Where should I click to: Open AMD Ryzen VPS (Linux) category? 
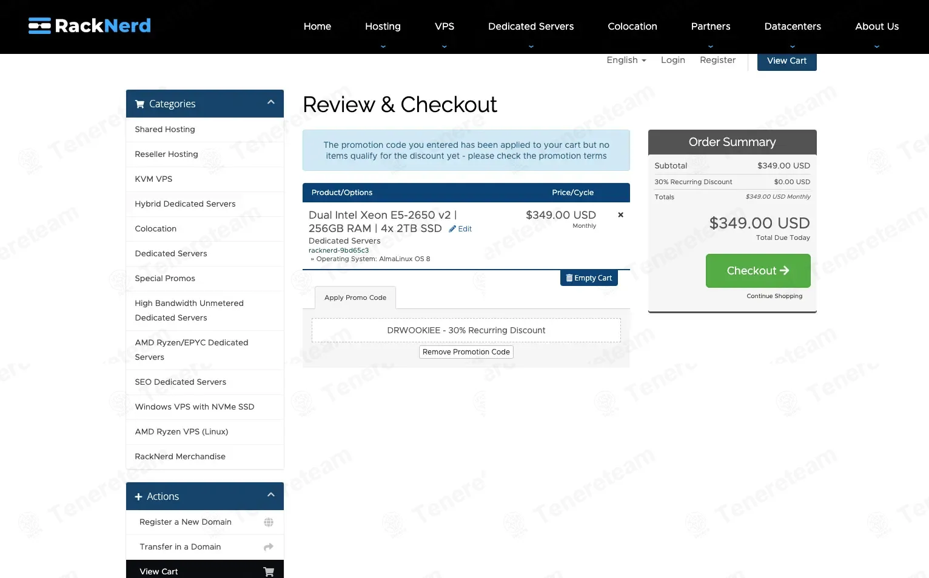pos(205,432)
